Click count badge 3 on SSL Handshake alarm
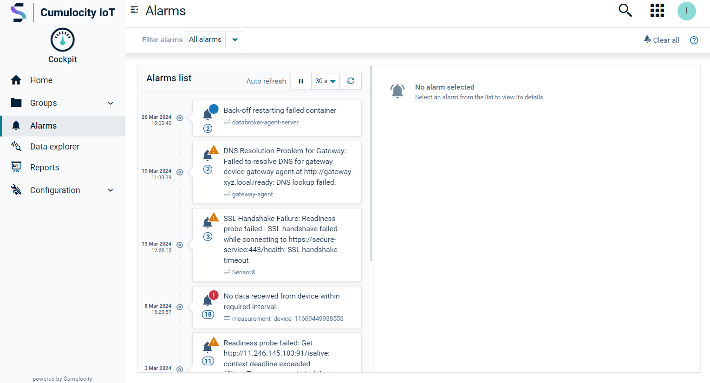The image size is (710, 383). click(x=208, y=237)
